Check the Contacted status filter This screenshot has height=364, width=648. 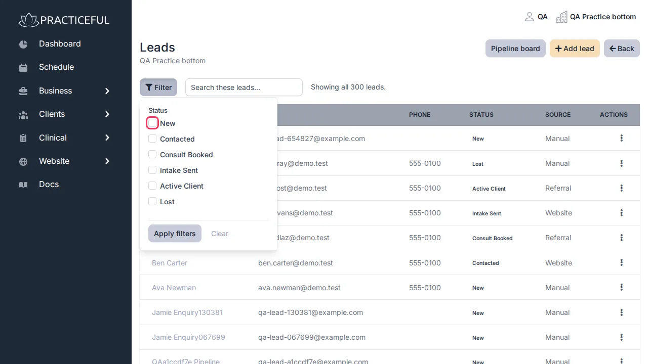click(152, 139)
